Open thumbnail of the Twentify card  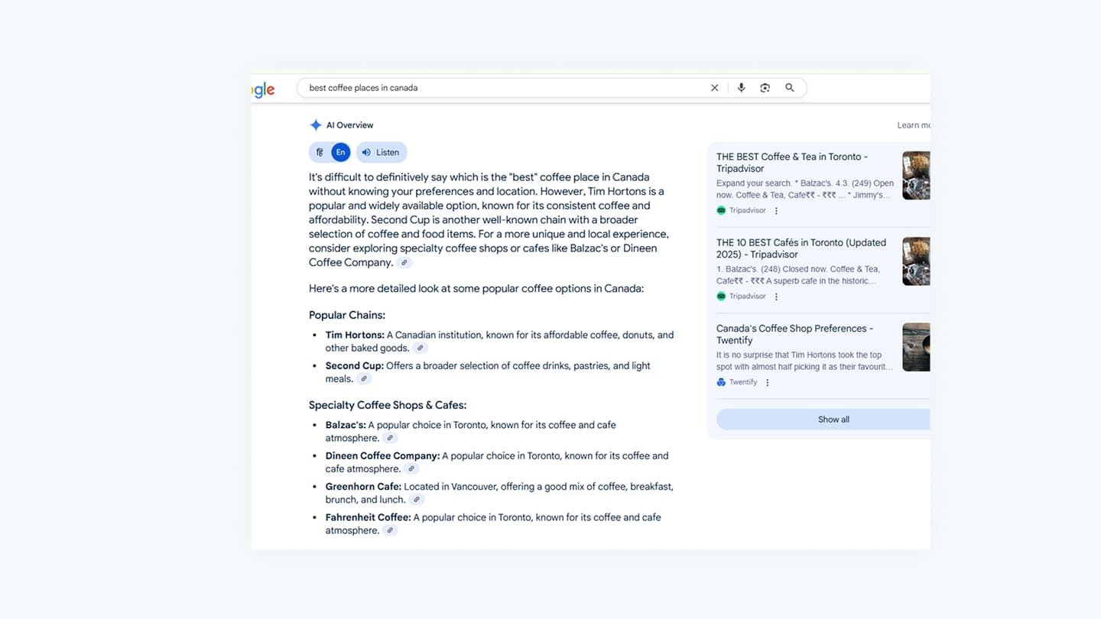(x=916, y=347)
